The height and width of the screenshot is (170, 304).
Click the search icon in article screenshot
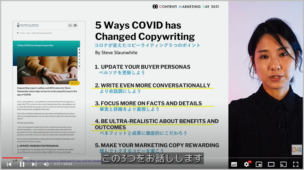[70, 25]
